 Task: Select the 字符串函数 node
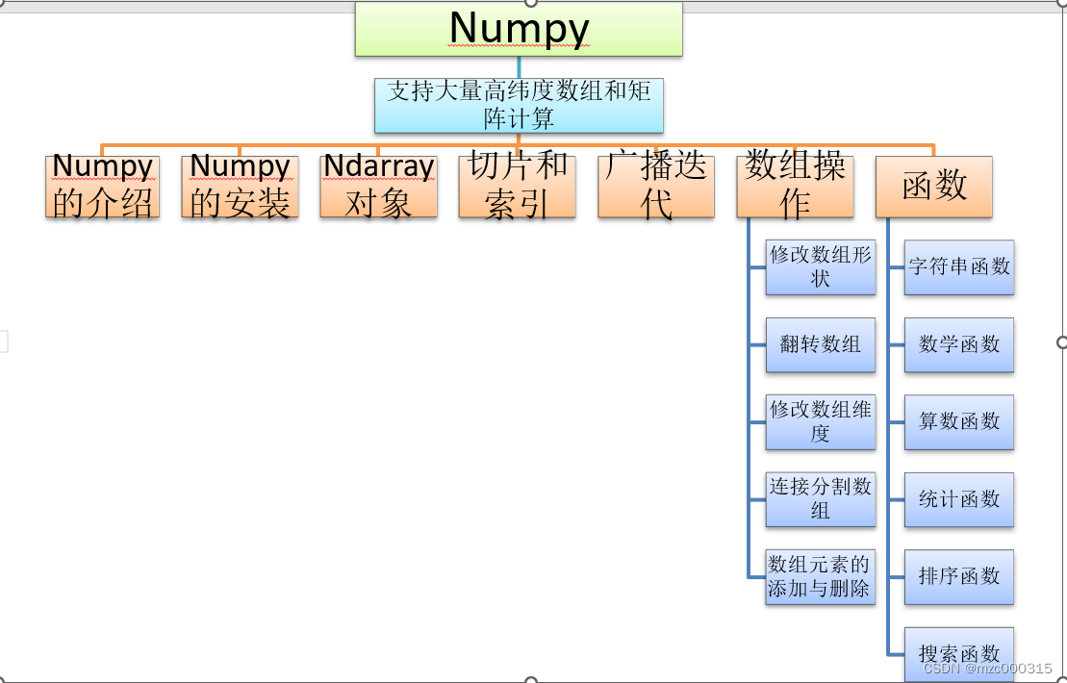(959, 268)
